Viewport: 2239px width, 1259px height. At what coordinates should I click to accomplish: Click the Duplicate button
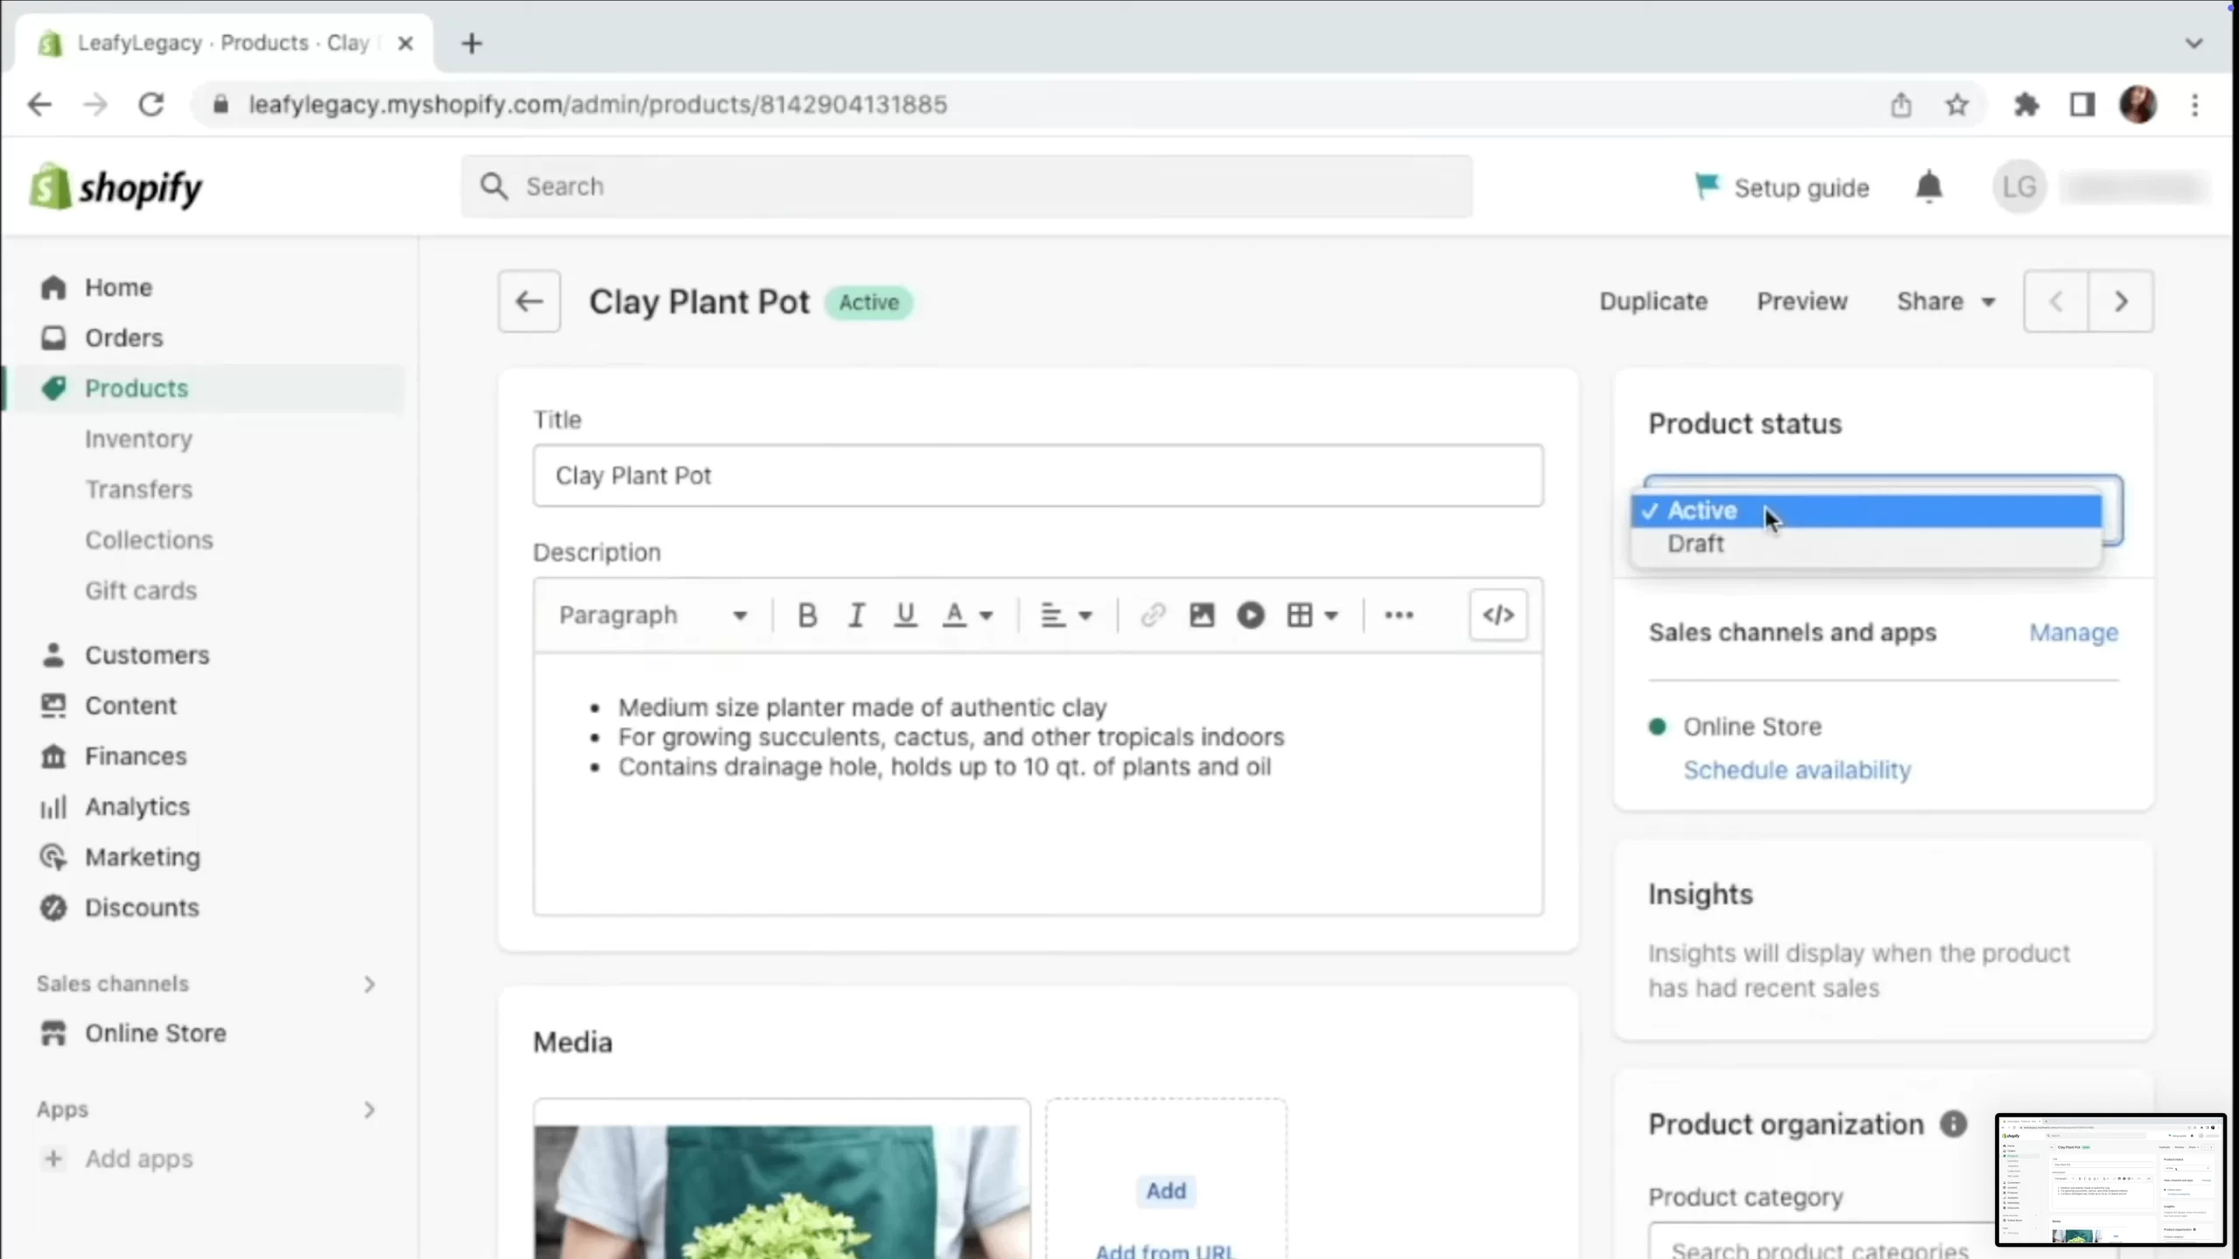pos(1653,302)
